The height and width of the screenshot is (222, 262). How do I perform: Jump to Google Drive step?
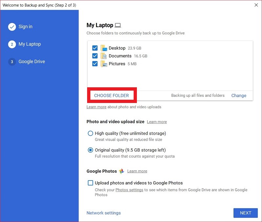click(32, 61)
